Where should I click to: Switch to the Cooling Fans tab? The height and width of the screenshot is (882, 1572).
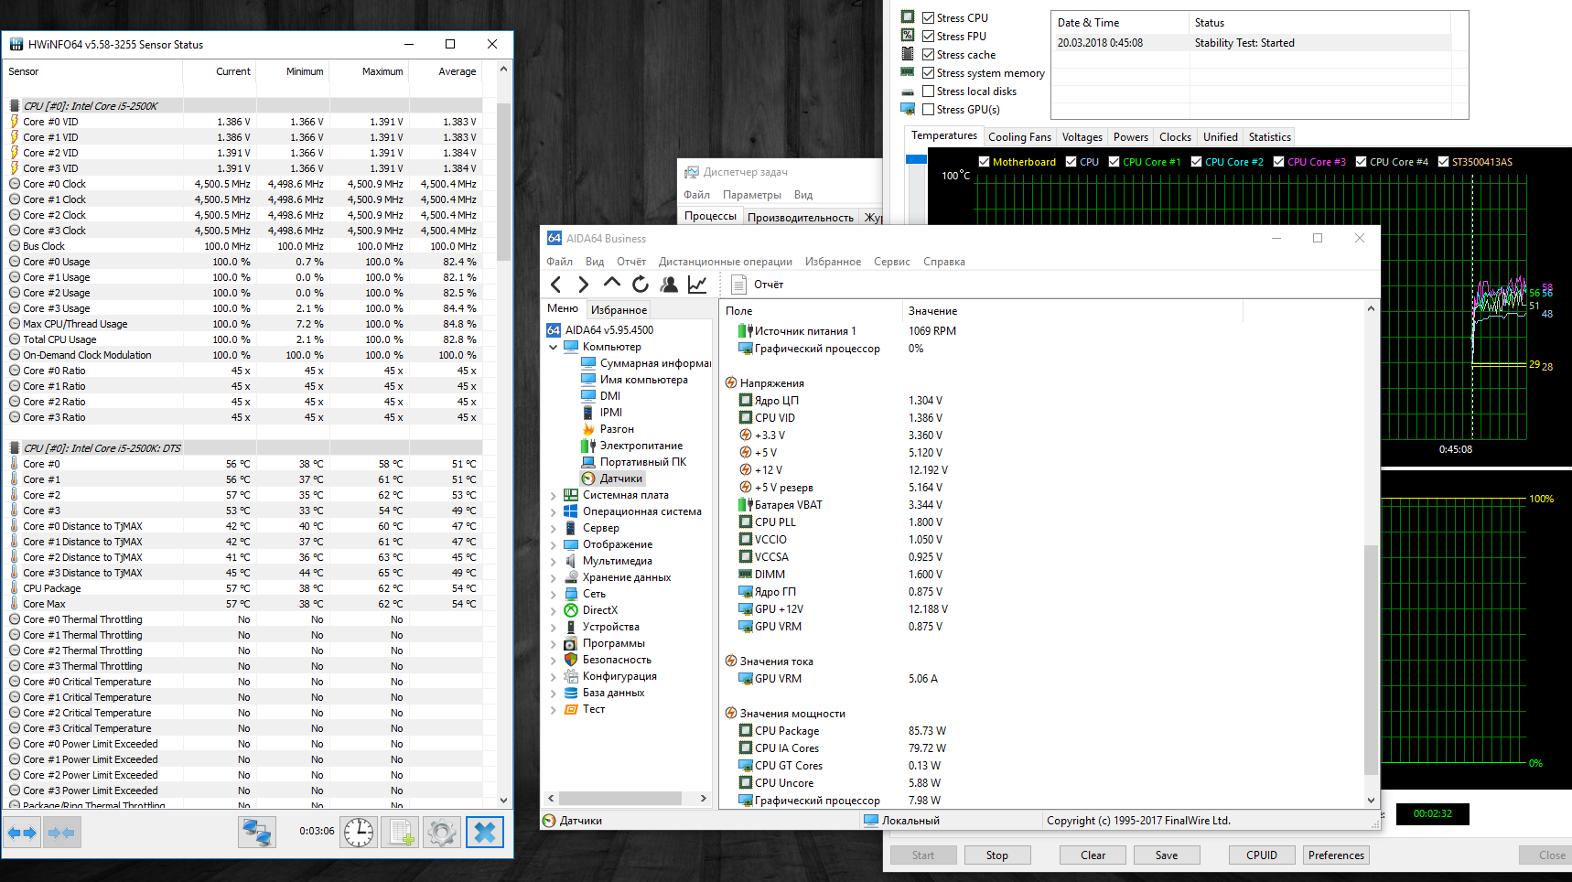click(x=1019, y=137)
